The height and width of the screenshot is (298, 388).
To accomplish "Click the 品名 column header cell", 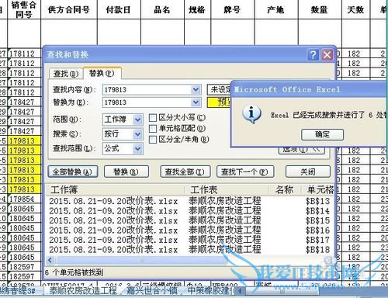I will 162,9.
